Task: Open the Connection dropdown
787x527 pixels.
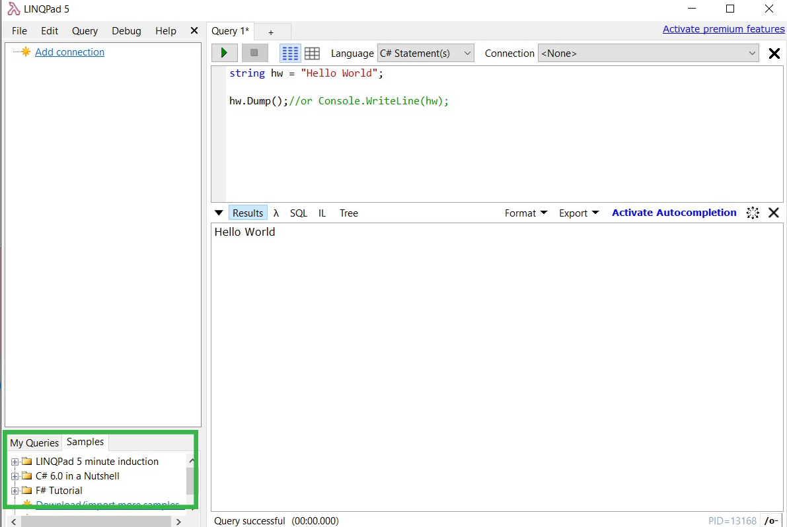Action: click(650, 53)
